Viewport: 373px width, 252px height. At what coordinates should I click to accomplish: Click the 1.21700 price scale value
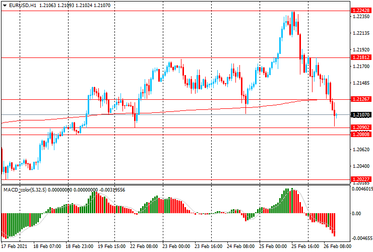pyautogui.click(x=361, y=67)
